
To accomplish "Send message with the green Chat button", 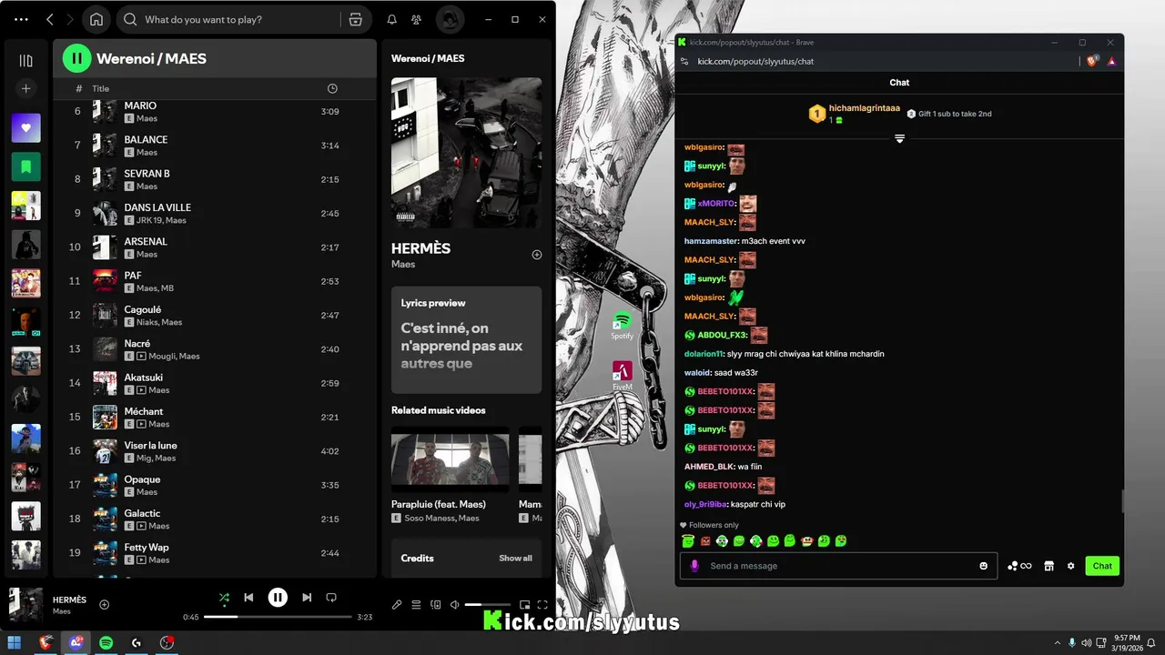I will (x=1102, y=566).
